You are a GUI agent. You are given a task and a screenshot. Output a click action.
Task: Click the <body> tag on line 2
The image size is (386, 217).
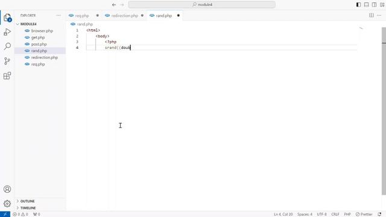point(103,36)
